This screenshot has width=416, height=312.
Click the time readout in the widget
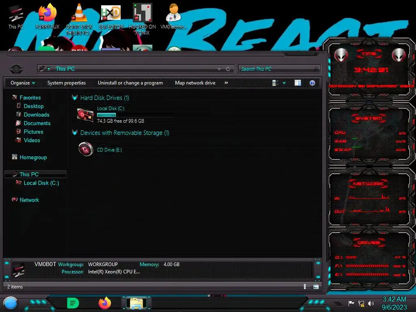(371, 70)
